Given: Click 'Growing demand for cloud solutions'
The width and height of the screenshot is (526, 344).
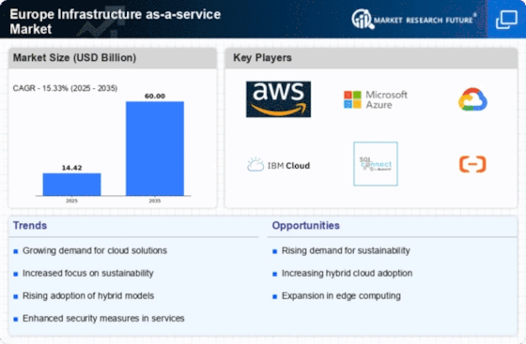Looking at the screenshot, I should pos(95,250).
